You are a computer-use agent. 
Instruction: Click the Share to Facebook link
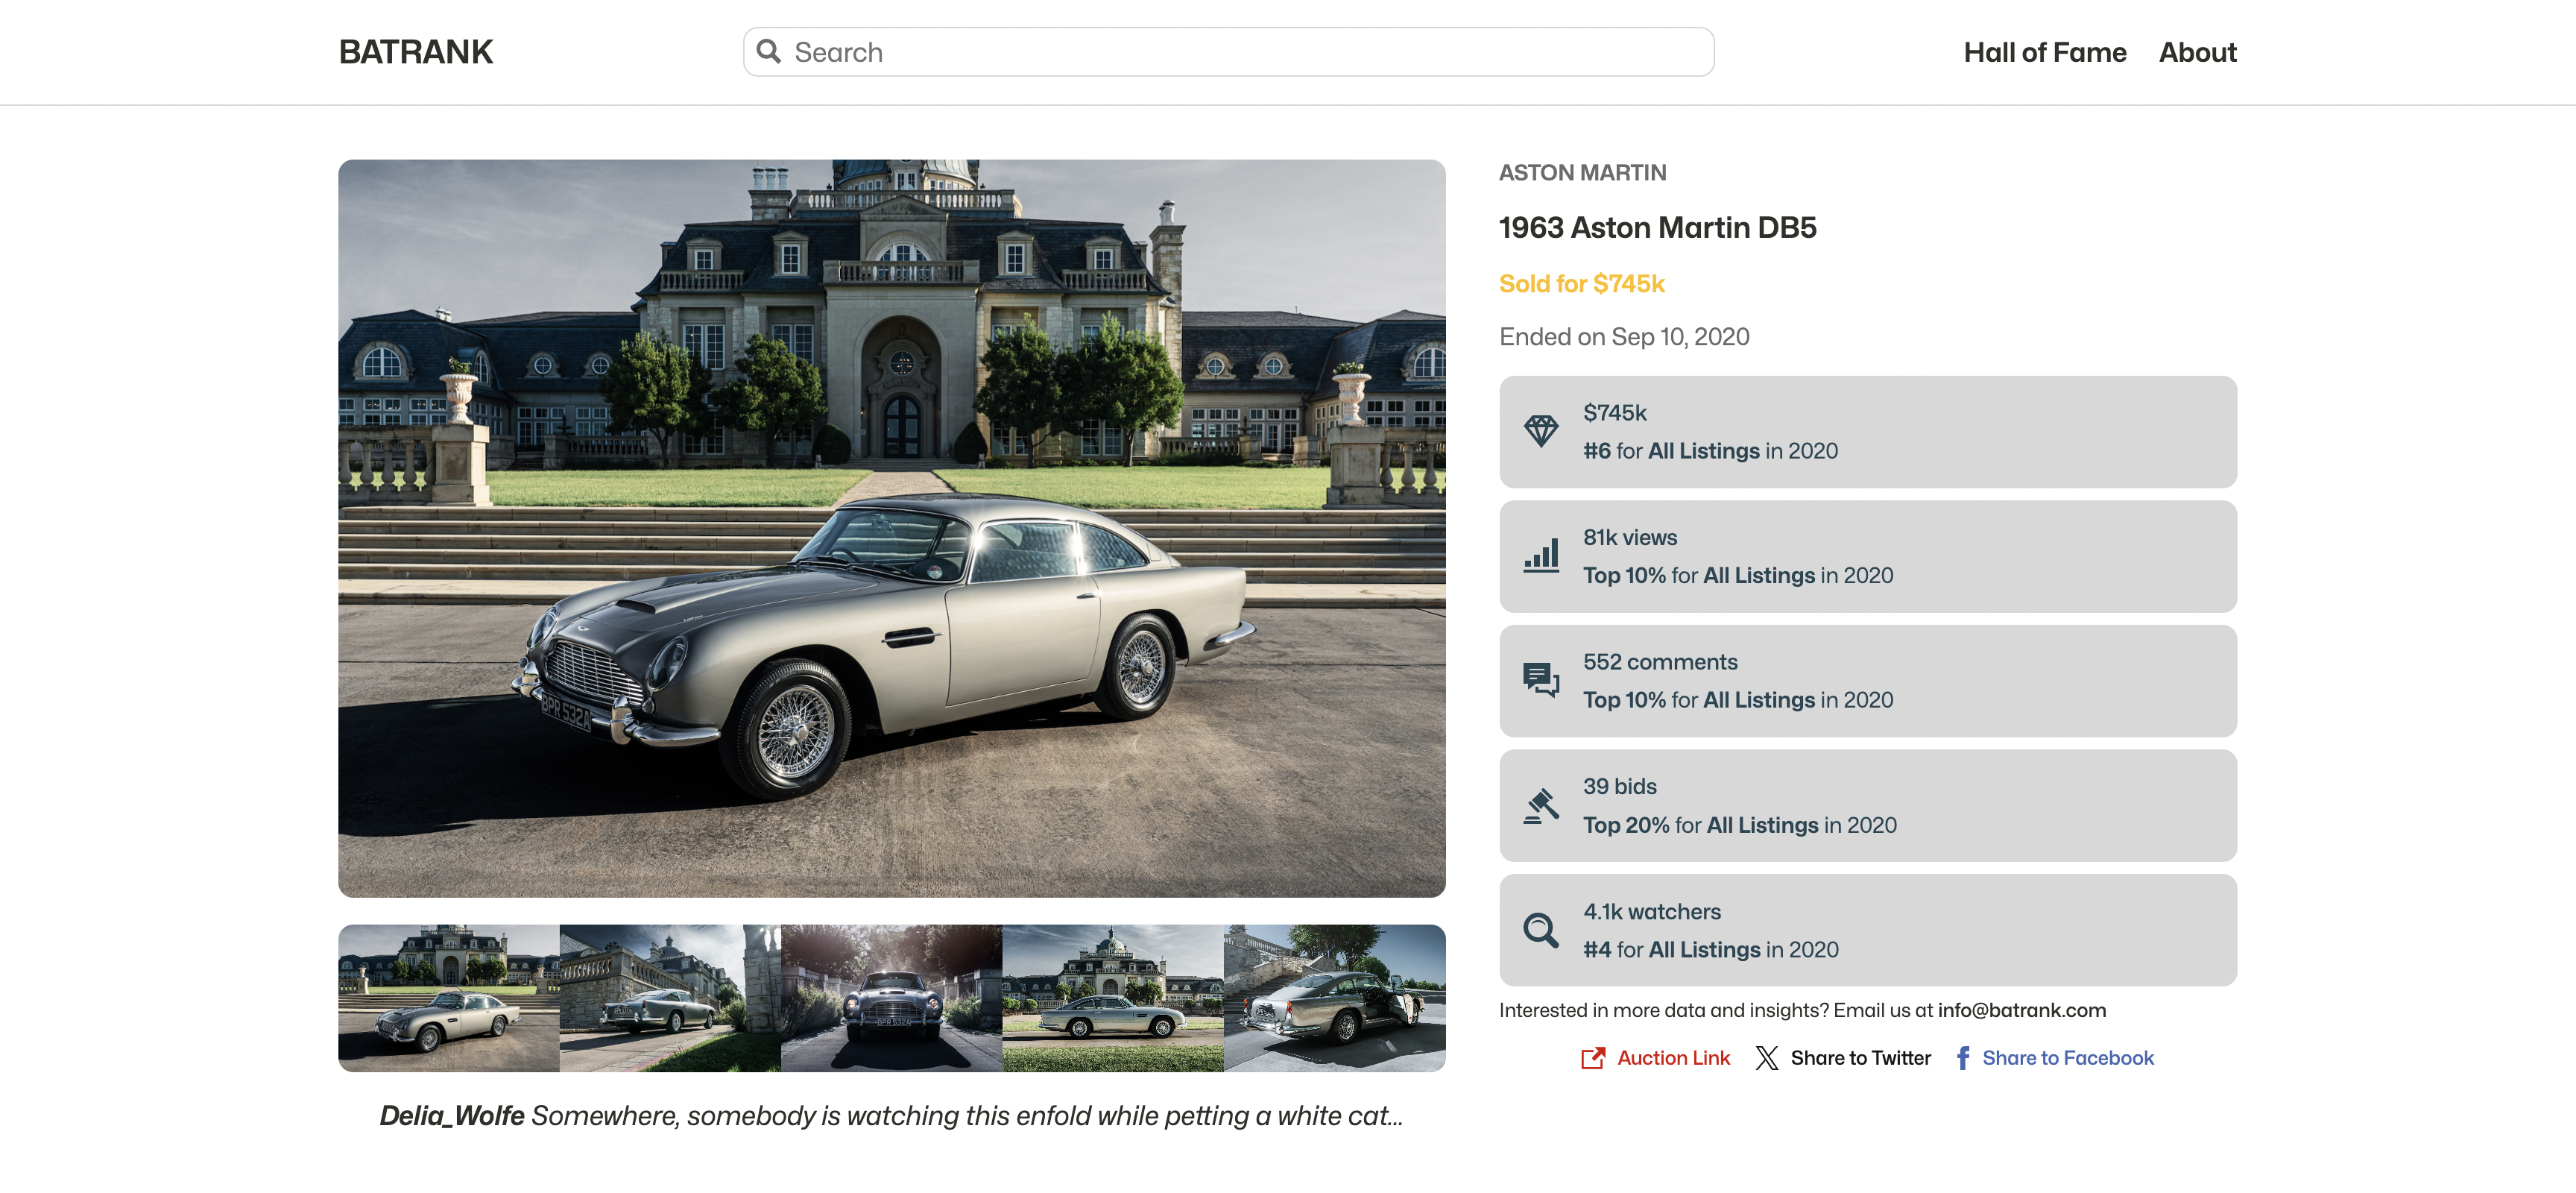coord(2067,1058)
